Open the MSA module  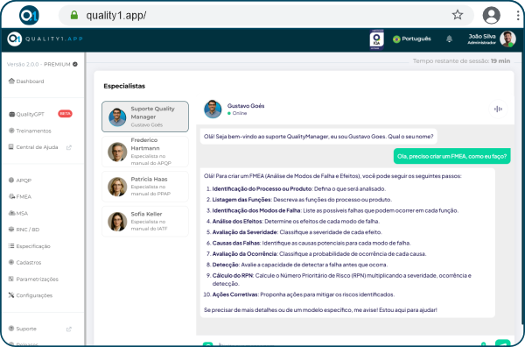point(18,213)
